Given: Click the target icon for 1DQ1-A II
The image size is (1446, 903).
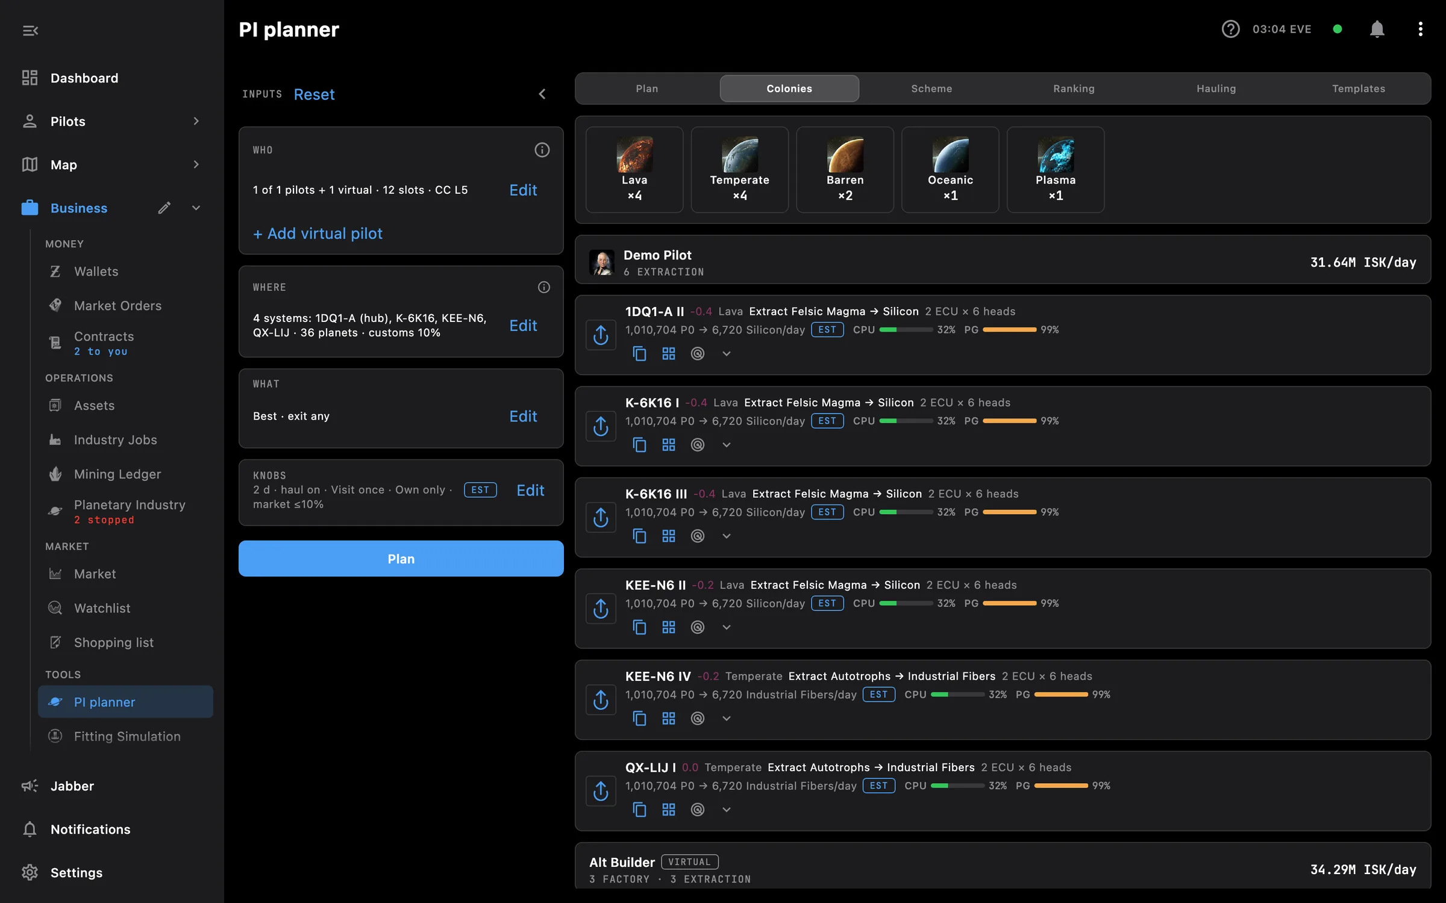Looking at the screenshot, I should (697, 354).
